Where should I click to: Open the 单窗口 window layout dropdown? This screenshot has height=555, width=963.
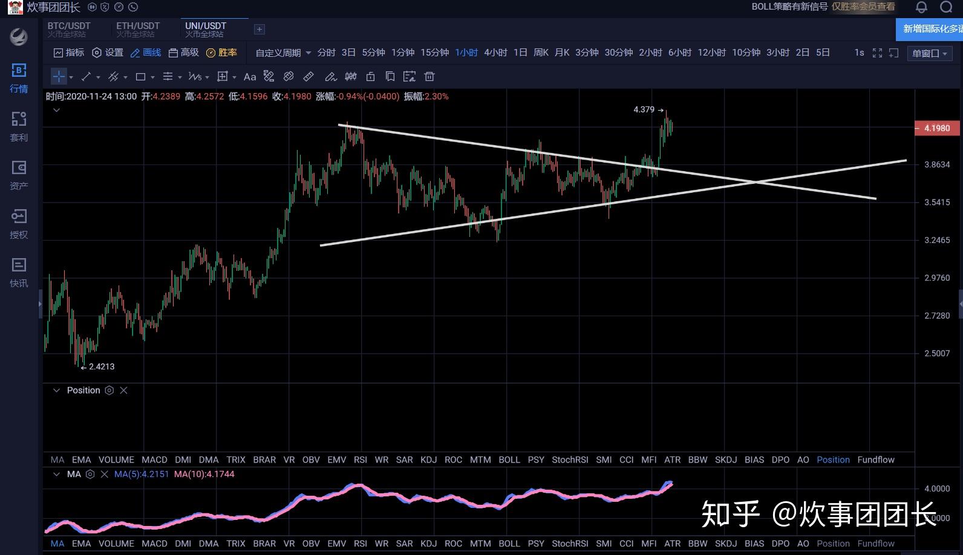tap(930, 53)
